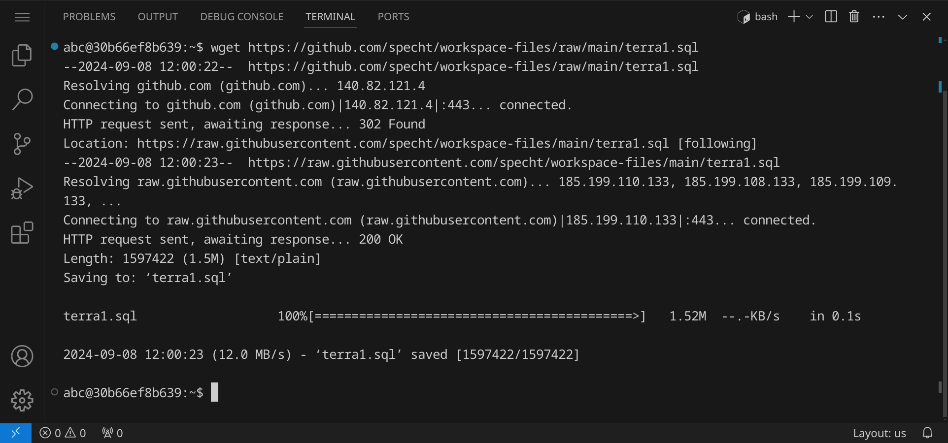Switch to the DEBUG CONSOLE tab
Screen dimensions: 948x443
241,17
